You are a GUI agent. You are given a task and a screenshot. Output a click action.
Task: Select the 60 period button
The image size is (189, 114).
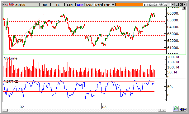(45, 5)
